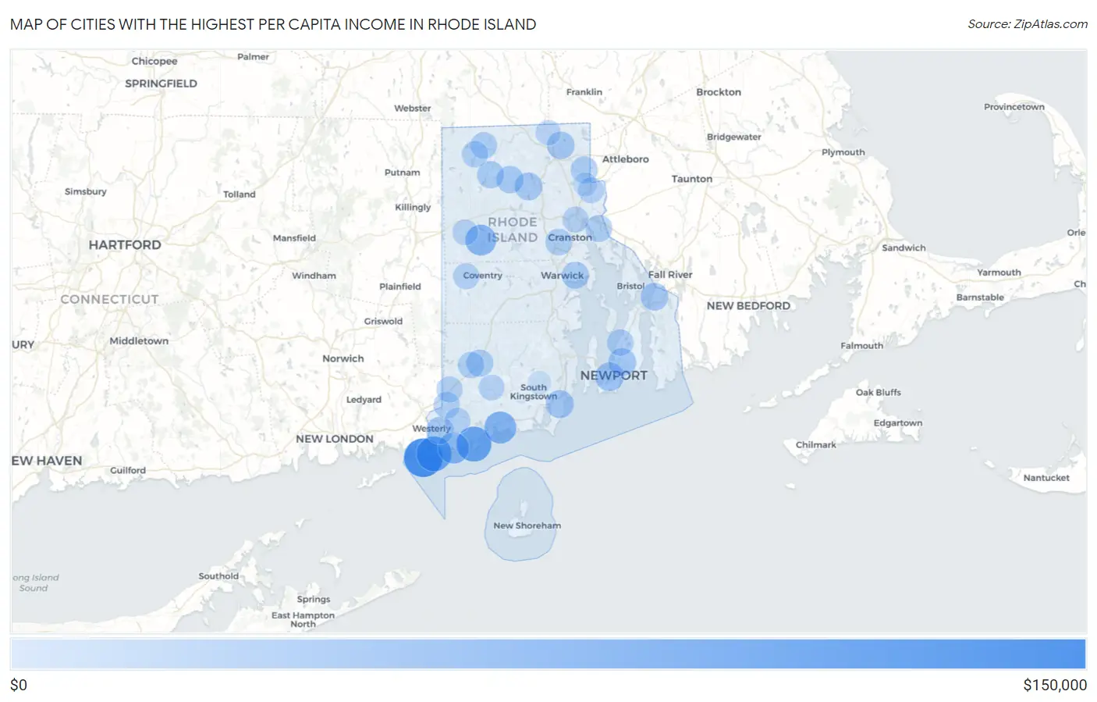
Task: Click the Coventry map label
Action: (482, 275)
